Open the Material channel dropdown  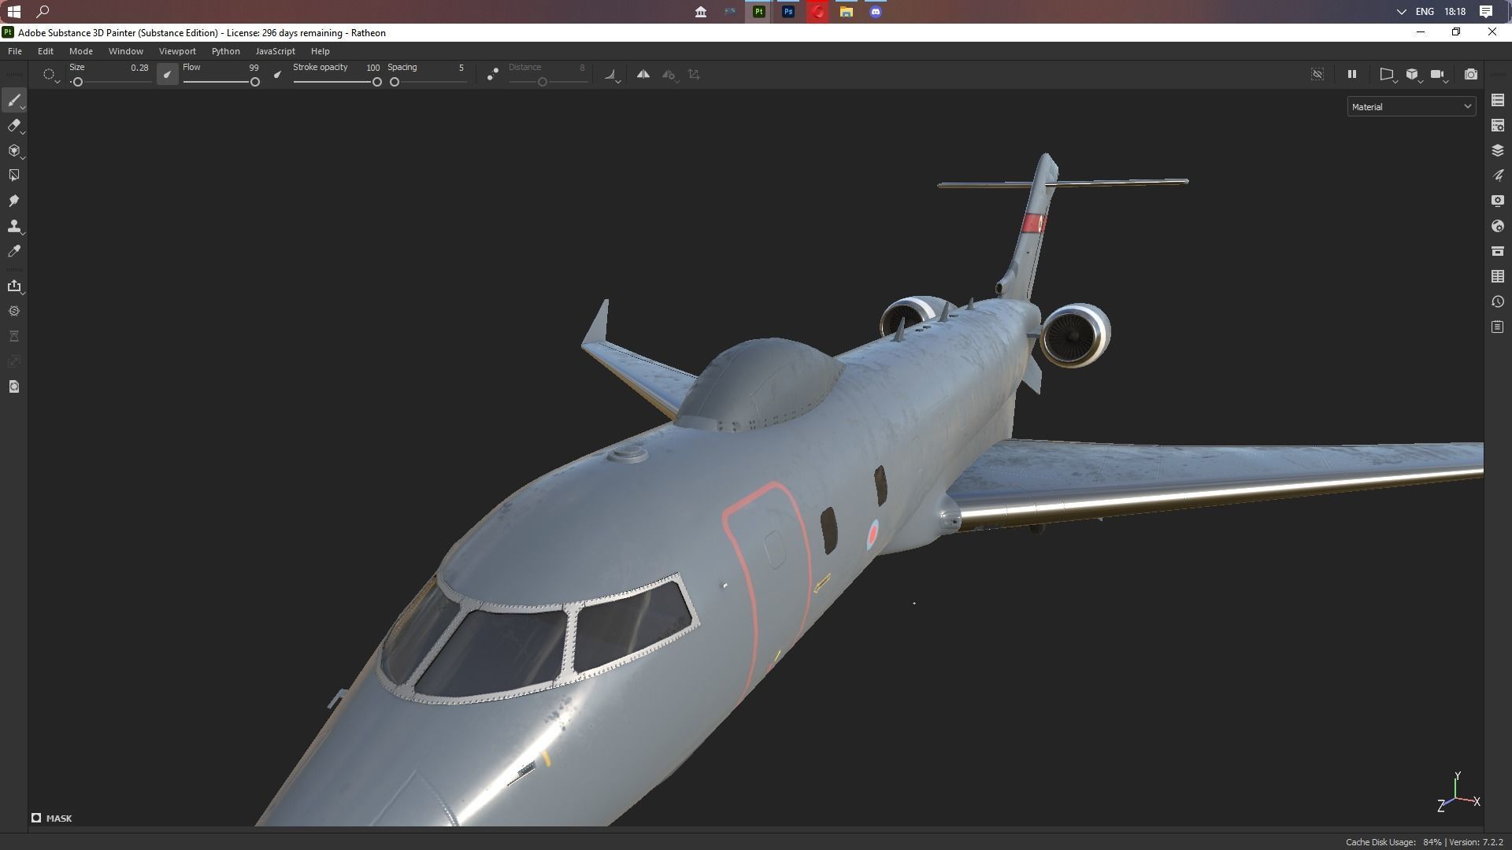[x=1411, y=106]
